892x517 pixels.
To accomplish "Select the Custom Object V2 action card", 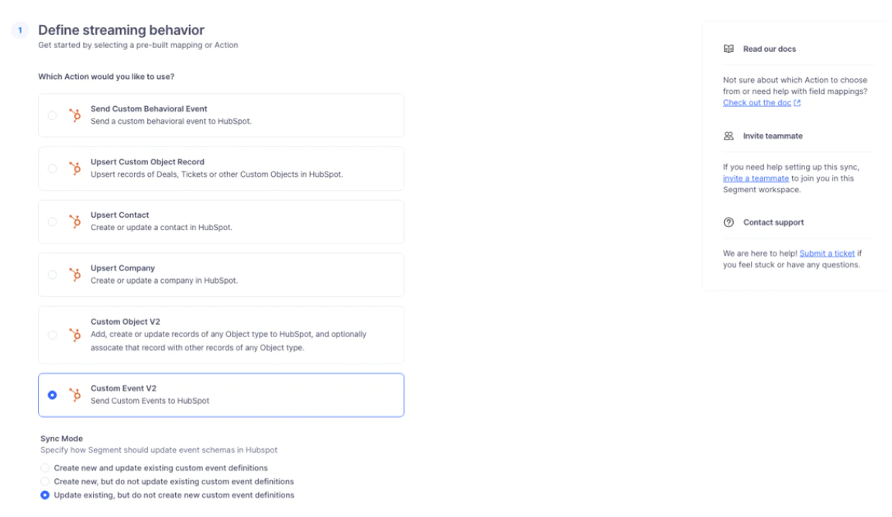I will [221, 335].
